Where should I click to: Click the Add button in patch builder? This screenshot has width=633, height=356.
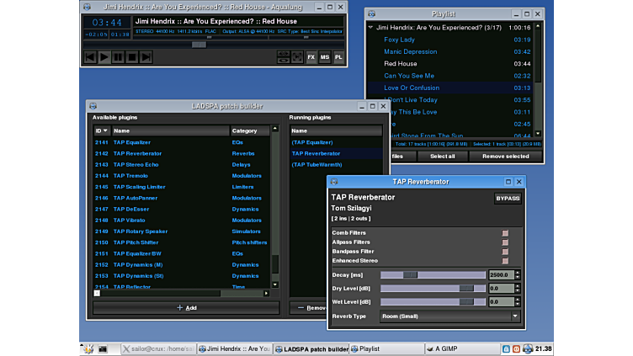click(x=186, y=308)
